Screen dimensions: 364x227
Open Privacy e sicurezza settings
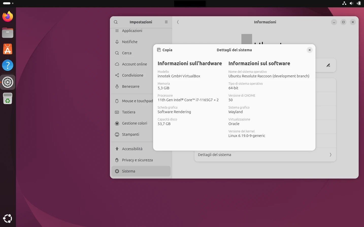click(x=137, y=160)
